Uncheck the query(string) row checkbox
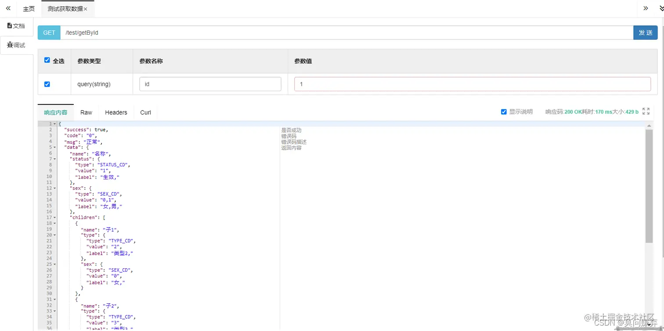This screenshot has height=331, width=664. tap(47, 84)
